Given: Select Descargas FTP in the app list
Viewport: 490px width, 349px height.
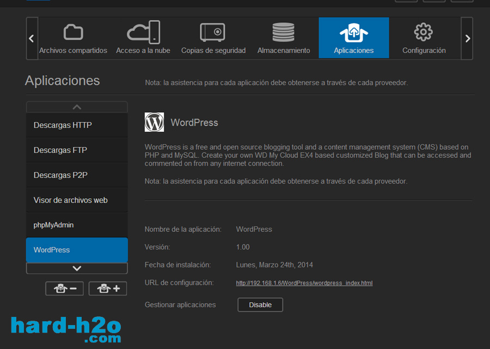Looking at the screenshot, I should 77,150.
